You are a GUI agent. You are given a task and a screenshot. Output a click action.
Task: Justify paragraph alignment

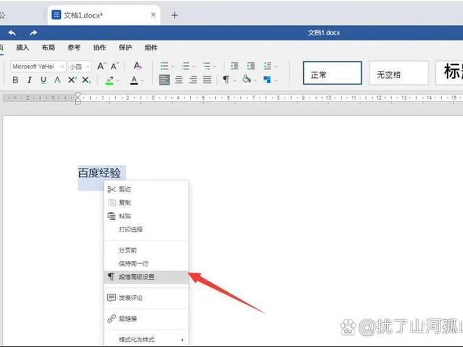(207, 80)
